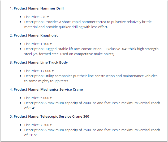Click the Utility companies description text
This screenshot has width=168, height=142.
coord(91,78)
